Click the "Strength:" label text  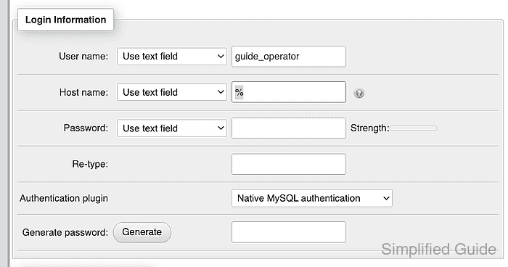(x=369, y=128)
